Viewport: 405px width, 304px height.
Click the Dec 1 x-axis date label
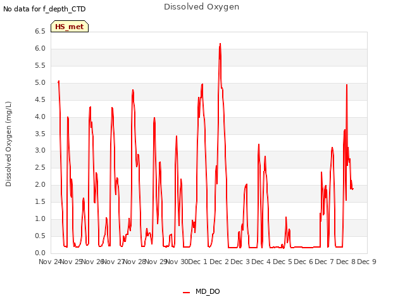tap(197, 262)
